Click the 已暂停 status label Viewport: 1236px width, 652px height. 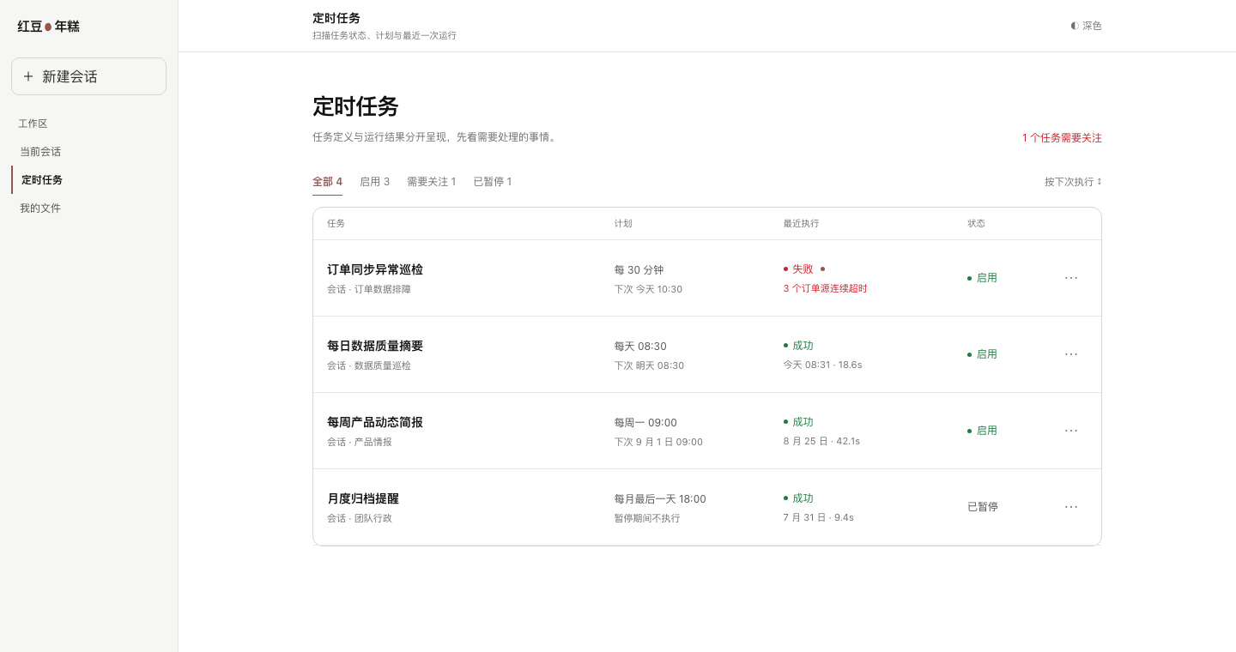pos(983,507)
